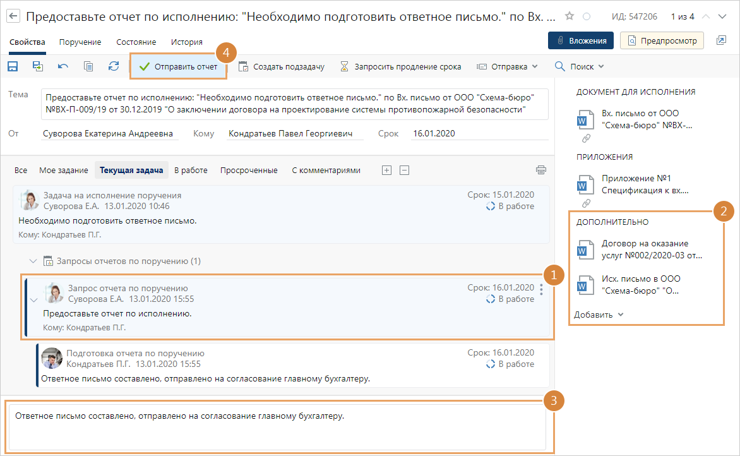Click the report text input field
The height and width of the screenshot is (456, 740).
click(x=277, y=427)
